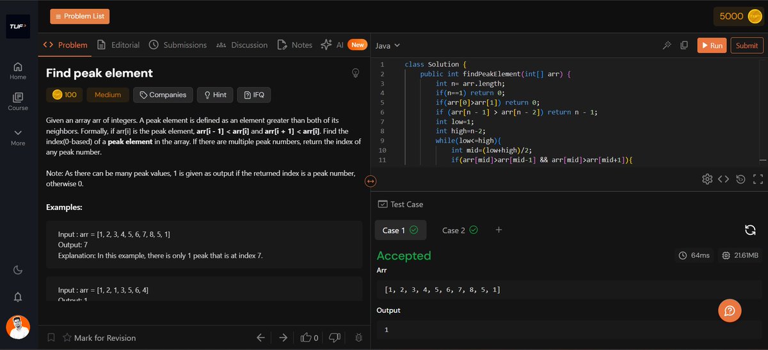Image resolution: width=768 pixels, height=350 pixels.
Task: Click the TUF logo in sidebar
Action: [x=18, y=26]
